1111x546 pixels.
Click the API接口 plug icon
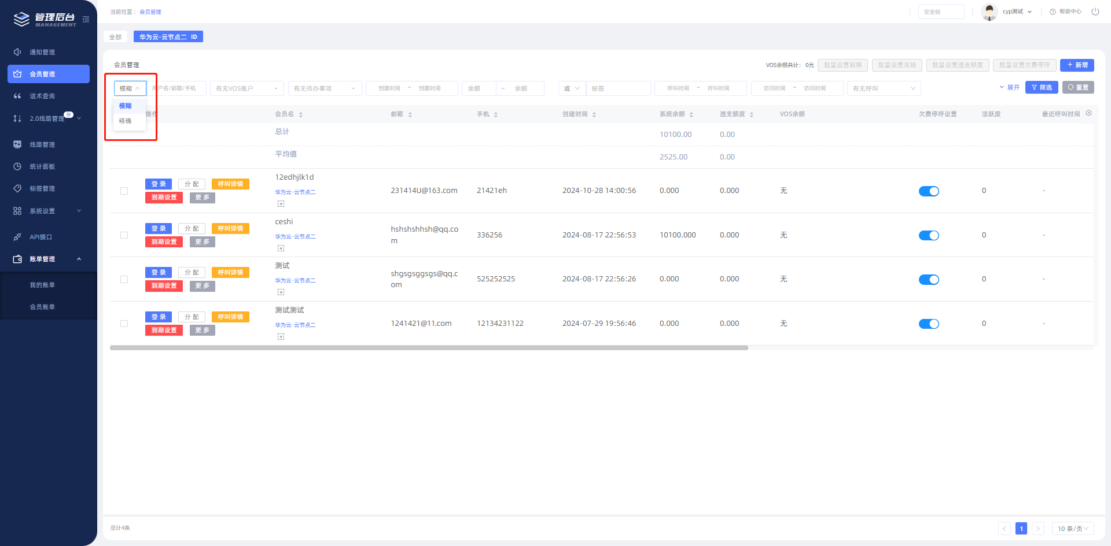[x=17, y=237]
